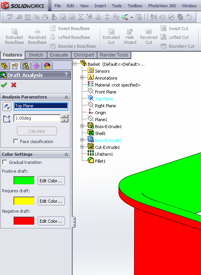Enable the Face classification checkbox
This screenshot has width=201, height=275.
(16, 142)
